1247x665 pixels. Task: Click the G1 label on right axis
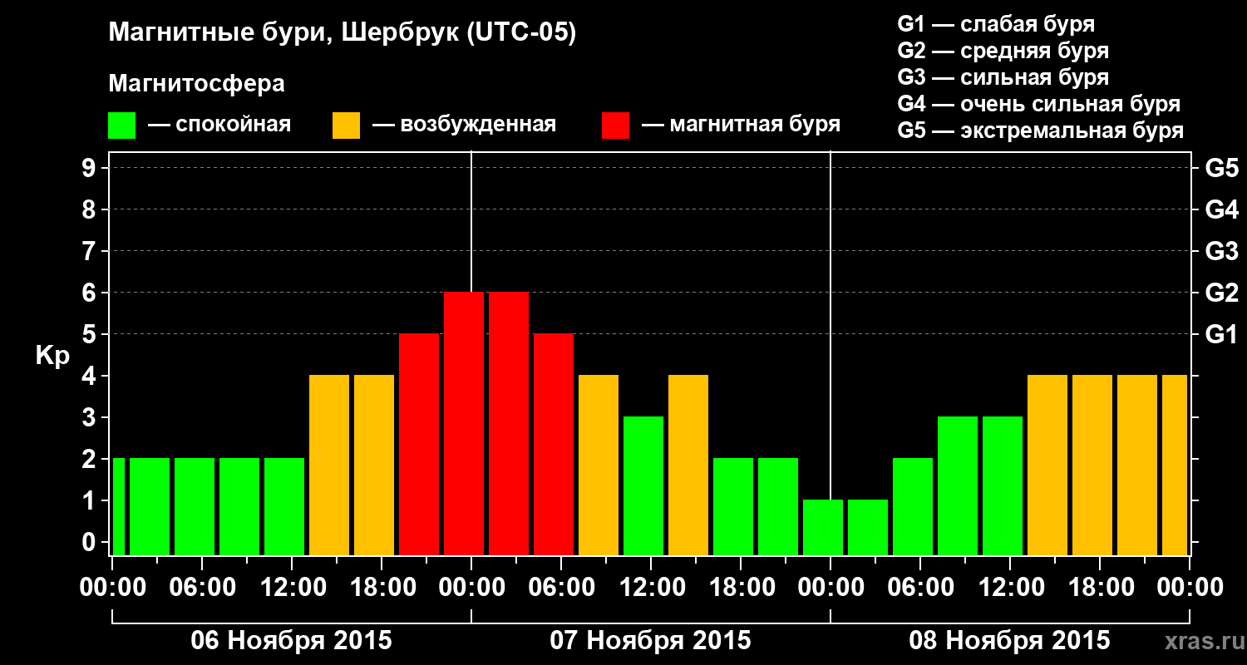coord(1221,335)
